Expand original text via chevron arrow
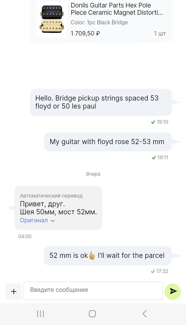The width and height of the screenshot is (186, 325). point(53,221)
